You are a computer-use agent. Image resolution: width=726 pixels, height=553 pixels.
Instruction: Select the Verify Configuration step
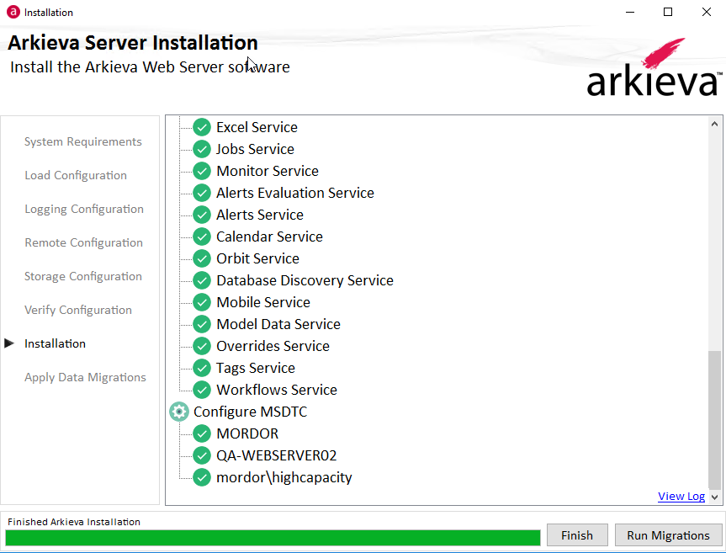click(77, 311)
